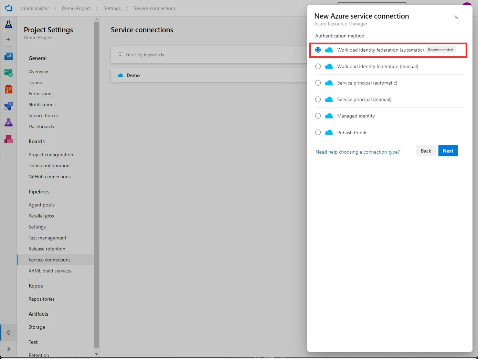The width and height of the screenshot is (478, 359).
Task: Click cloud icon for Service principal (manual)
Action: [329, 99]
